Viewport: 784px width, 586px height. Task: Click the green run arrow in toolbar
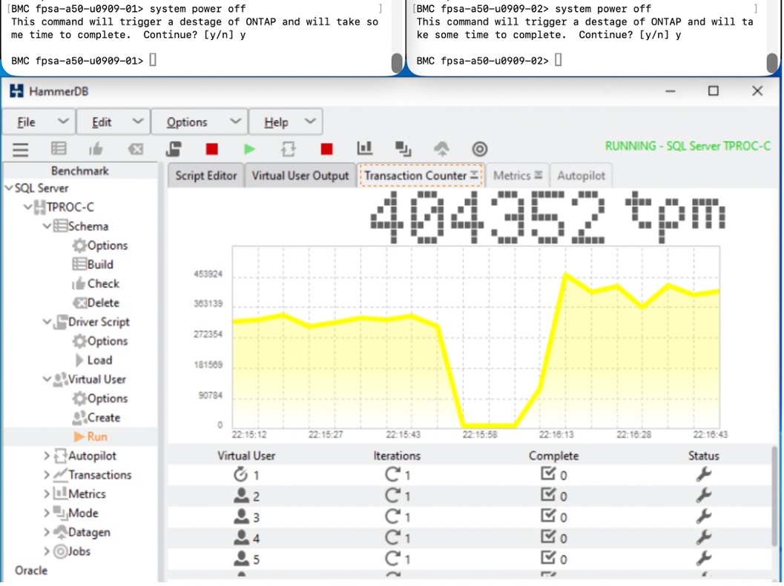pos(249,149)
